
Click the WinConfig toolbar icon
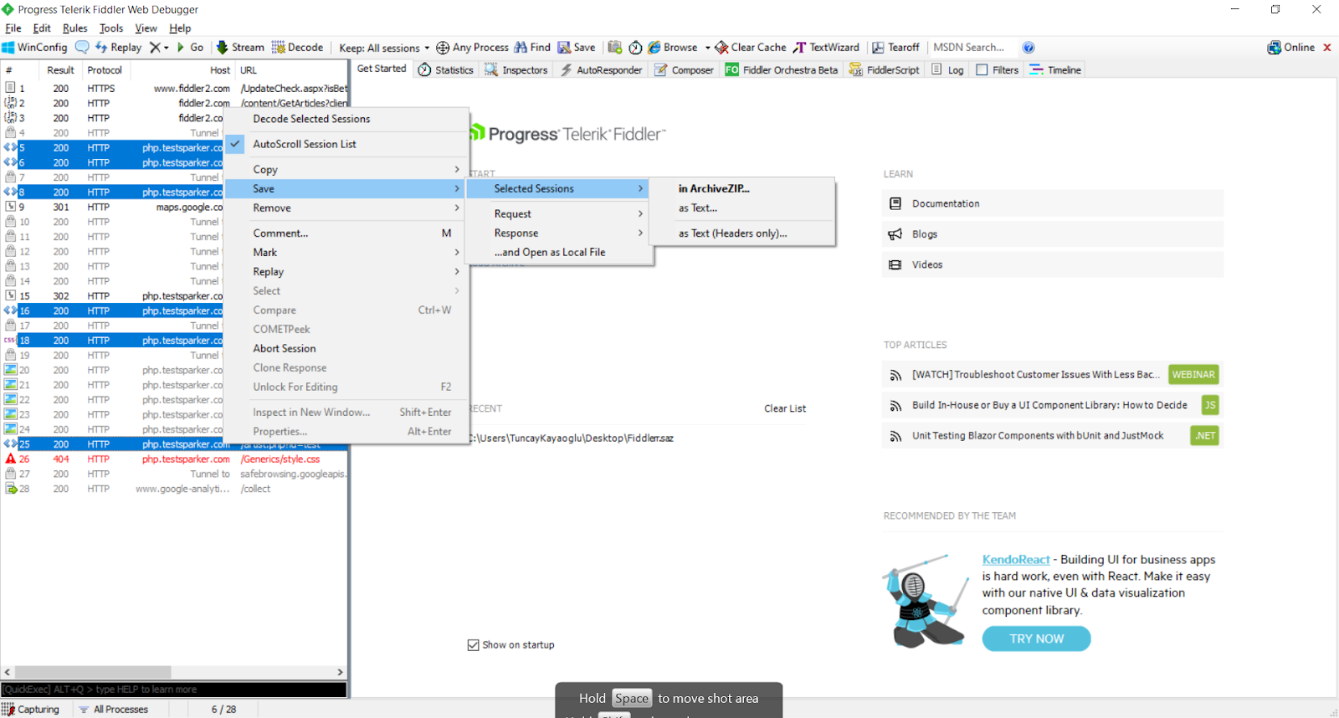tap(9, 48)
